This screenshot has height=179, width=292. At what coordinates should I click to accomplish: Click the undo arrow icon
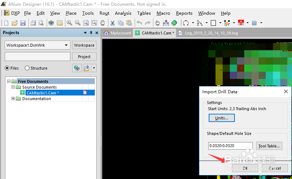click(x=139, y=23)
